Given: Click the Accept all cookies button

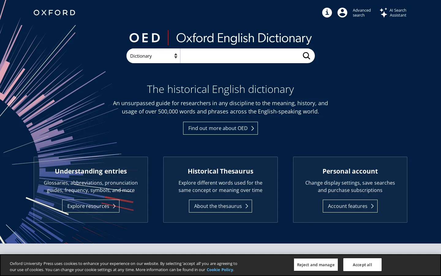Looking at the screenshot, I should [362, 265].
